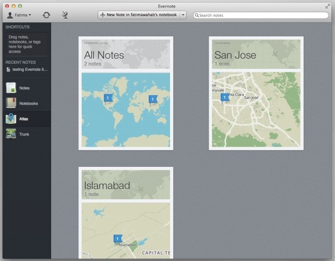Click the '1 note' count on Islamabad card
The image size is (335, 261).
click(91, 194)
